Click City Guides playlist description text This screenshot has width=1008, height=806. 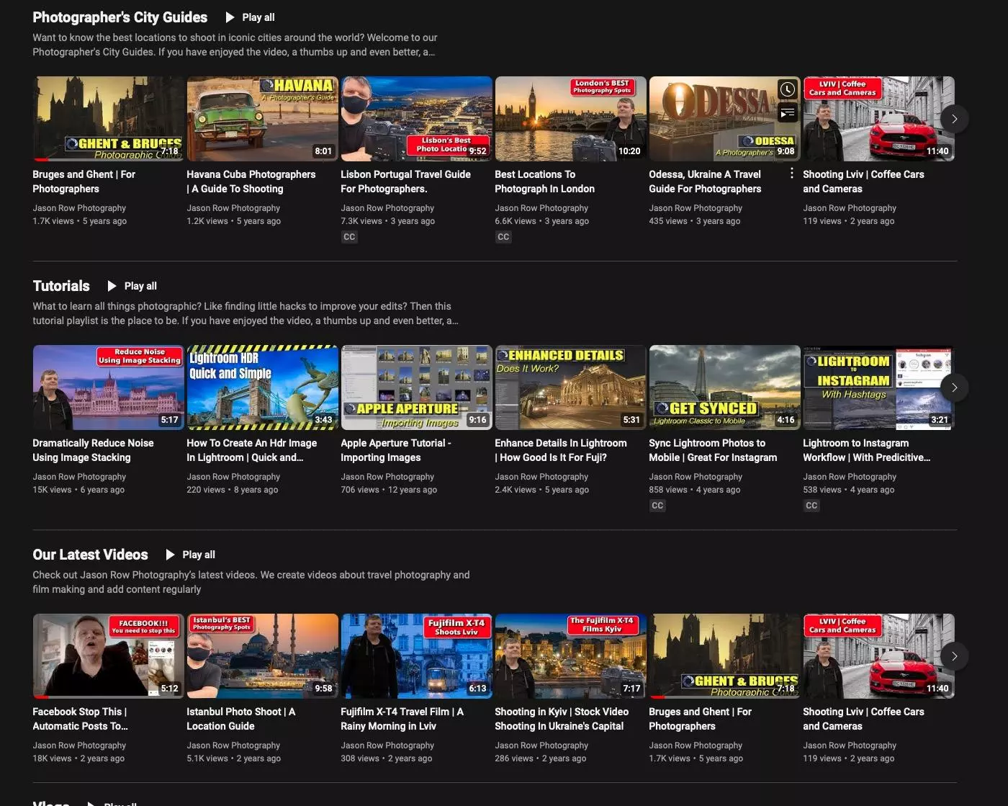235,45
